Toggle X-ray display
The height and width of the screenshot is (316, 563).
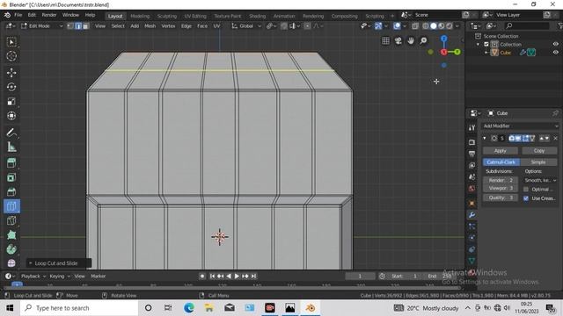(415, 25)
